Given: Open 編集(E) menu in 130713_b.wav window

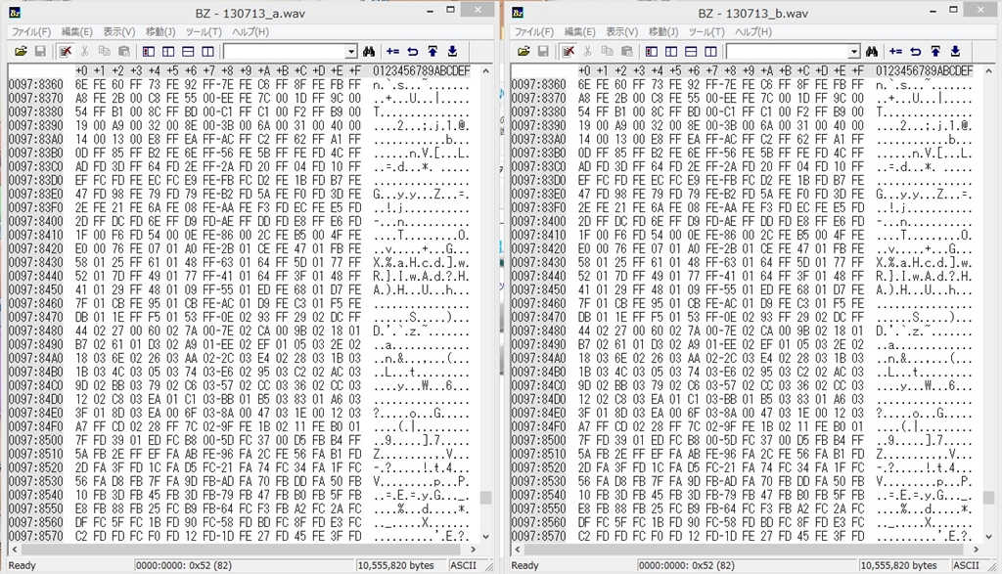Looking at the screenshot, I should [579, 31].
